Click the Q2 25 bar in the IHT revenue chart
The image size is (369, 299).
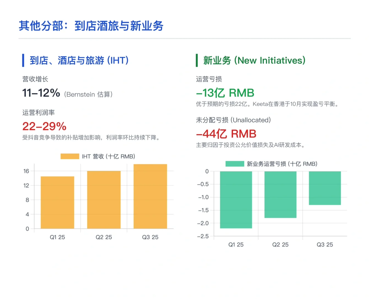click(x=104, y=200)
